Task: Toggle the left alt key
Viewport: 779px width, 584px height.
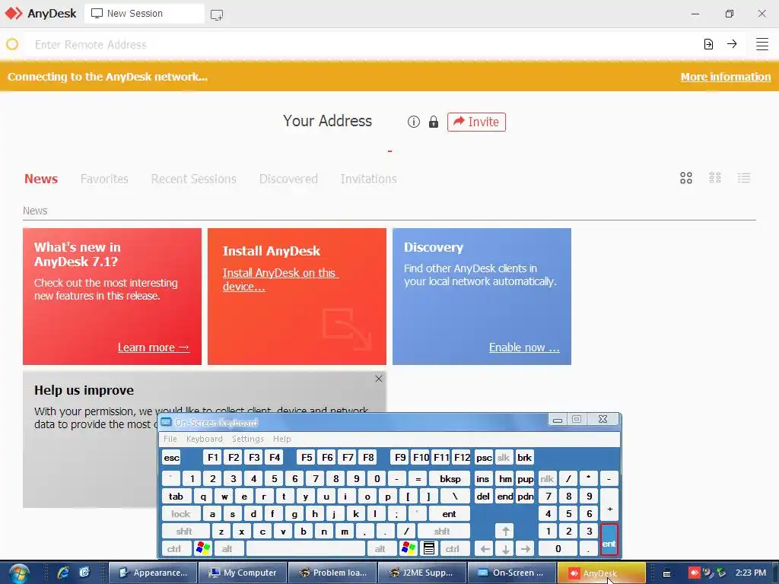Action: pyautogui.click(x=227, y=549)
